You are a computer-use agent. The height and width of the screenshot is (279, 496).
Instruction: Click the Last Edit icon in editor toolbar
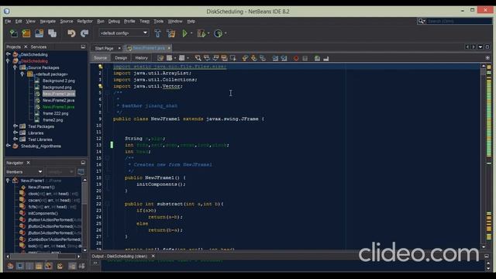[x=160, y=58]
